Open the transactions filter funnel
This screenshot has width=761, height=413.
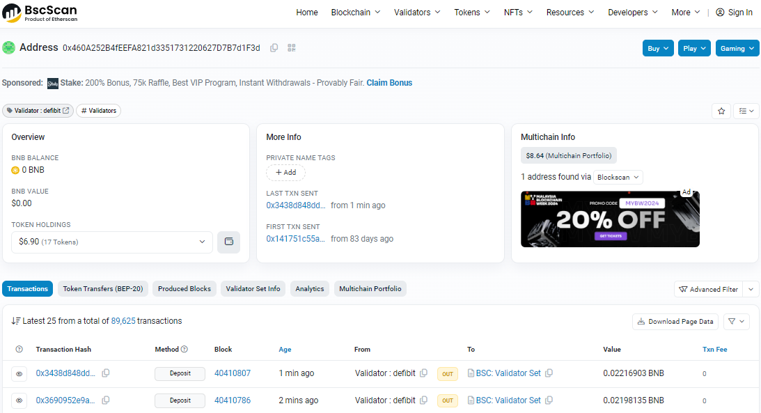pyautogui.click(x=736, y=321)
